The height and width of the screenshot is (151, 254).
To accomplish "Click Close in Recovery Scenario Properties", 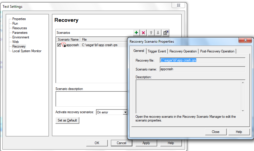I will 215,132.
